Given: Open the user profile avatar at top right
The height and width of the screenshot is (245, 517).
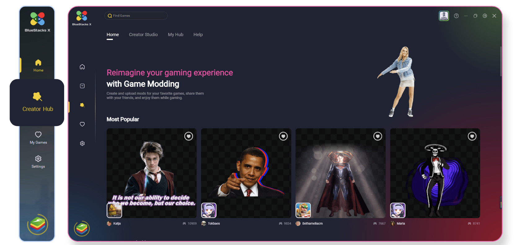Looking at the screenshot, I should pyautogui.click(x=444, y=16).
